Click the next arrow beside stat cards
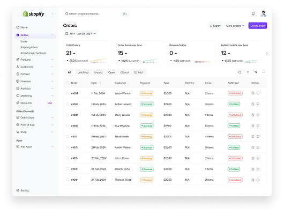284x214 pixels. pos(267,54)
